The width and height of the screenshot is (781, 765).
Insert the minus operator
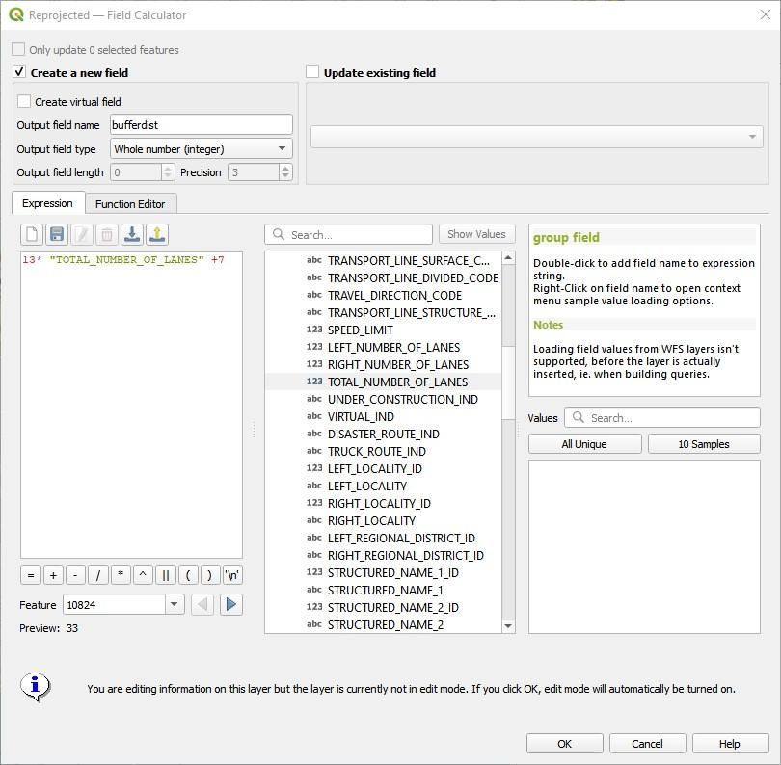[75, 575]
